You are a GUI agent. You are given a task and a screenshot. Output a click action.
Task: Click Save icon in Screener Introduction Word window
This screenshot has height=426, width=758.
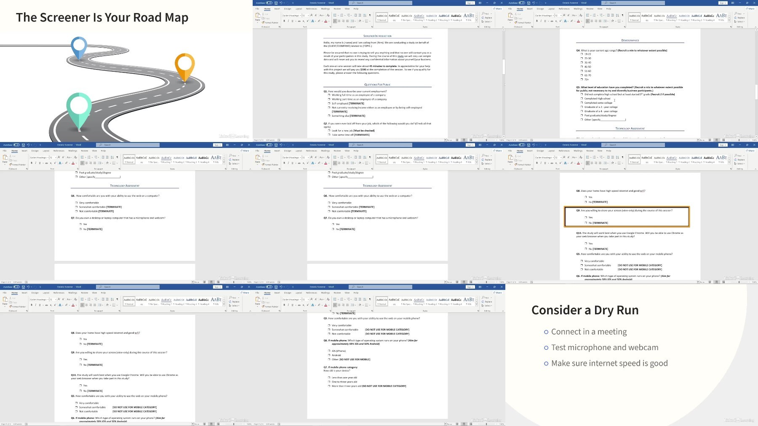pyautogui.click(x=276, y=3)
